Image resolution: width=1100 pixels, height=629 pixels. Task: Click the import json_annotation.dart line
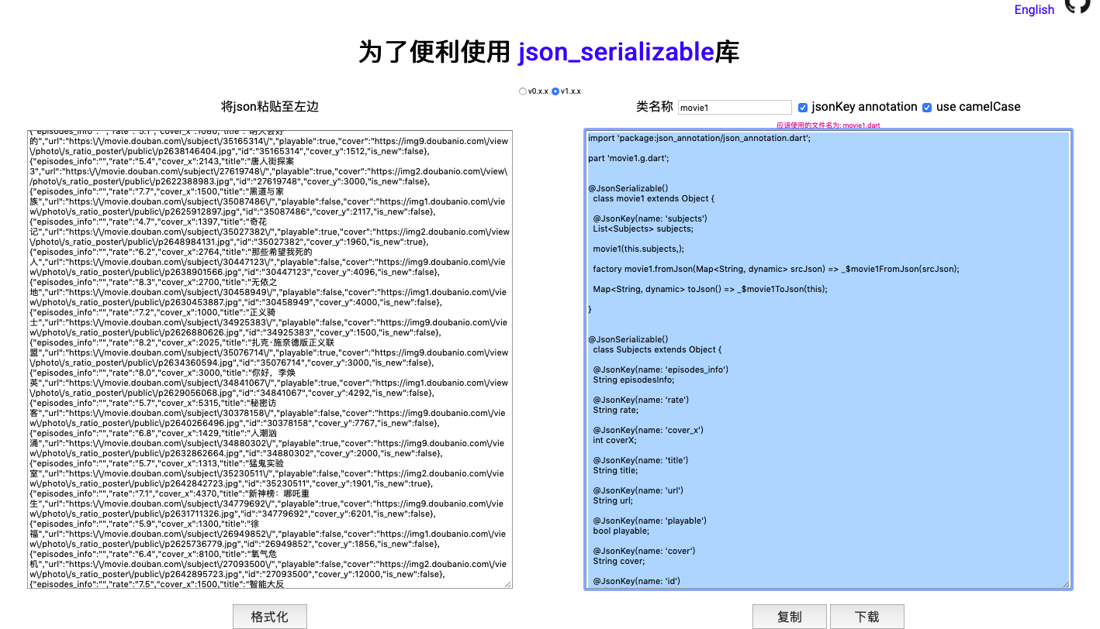[699, 138]
